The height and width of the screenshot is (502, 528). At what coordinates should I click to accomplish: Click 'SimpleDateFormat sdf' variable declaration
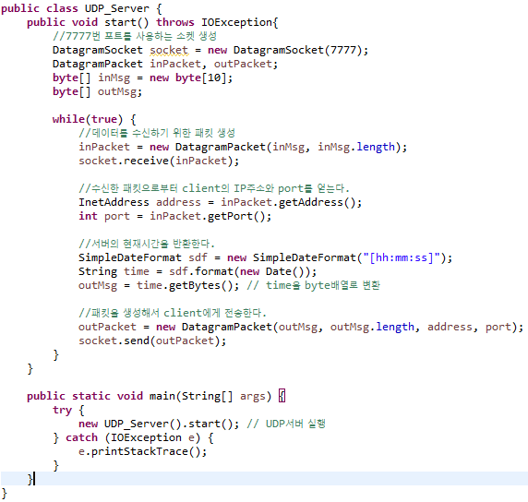pyautogui.click(x=143, y=257)
